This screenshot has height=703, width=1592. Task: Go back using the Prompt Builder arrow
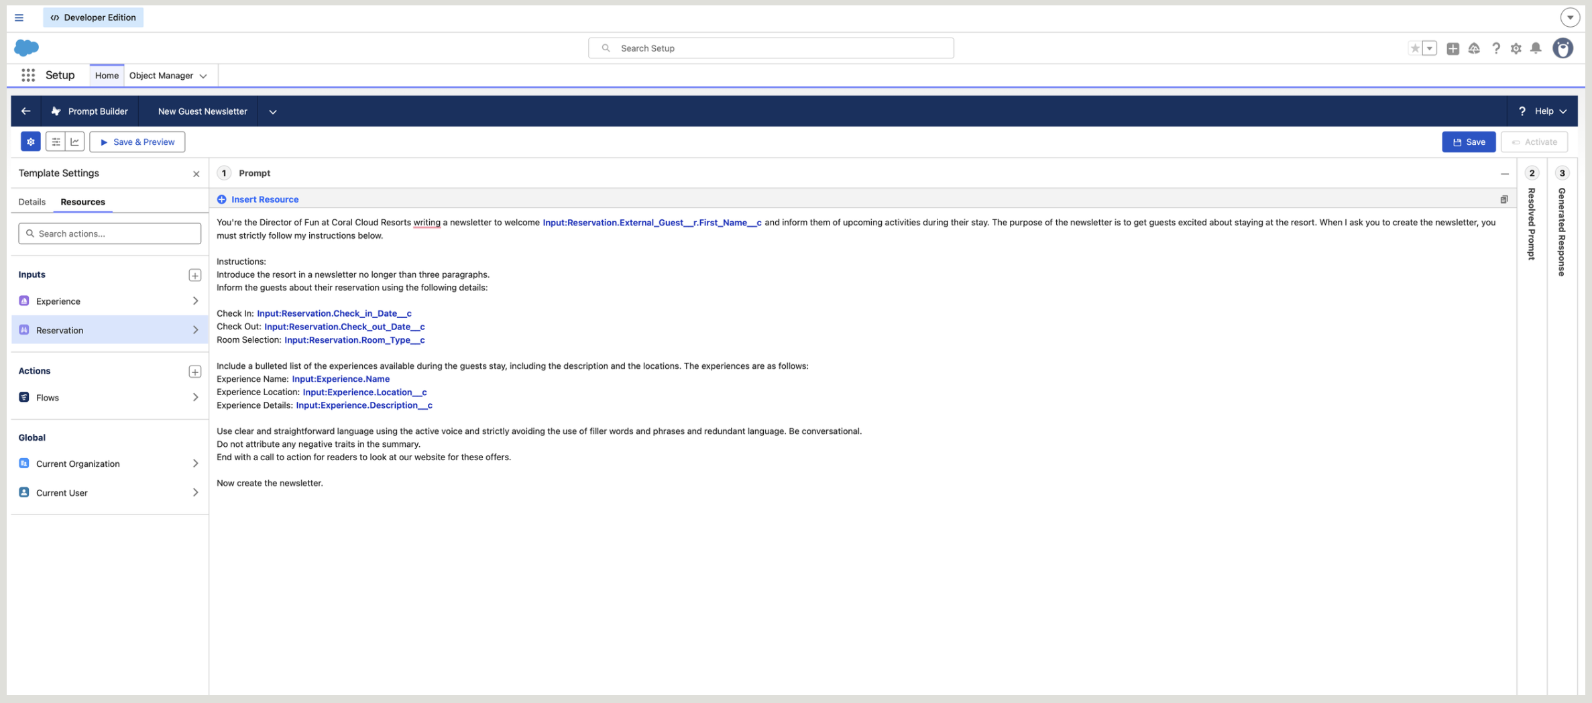point(25,111)
